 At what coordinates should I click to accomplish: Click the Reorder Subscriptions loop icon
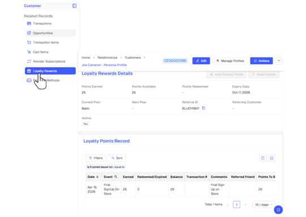pyautogui.click(x=29, y=62)
